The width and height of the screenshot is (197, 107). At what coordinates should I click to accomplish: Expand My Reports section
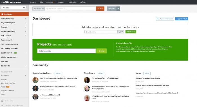click(x=25, y=66)
